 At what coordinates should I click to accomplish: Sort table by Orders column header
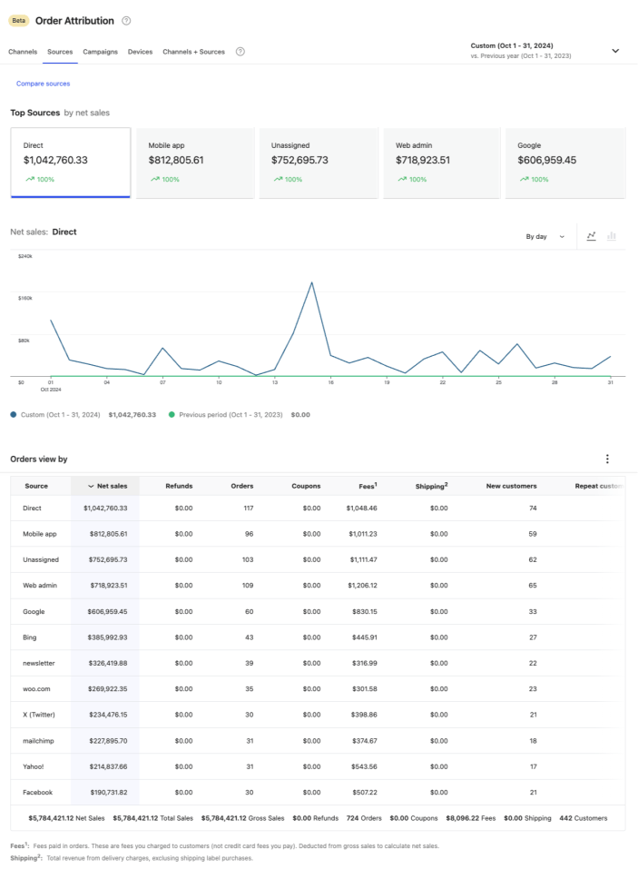click(x=242, y=486)
